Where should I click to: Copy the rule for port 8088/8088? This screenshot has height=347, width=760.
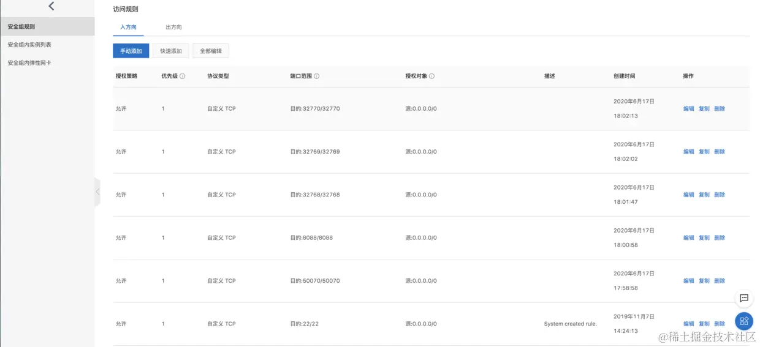[704, 238]
